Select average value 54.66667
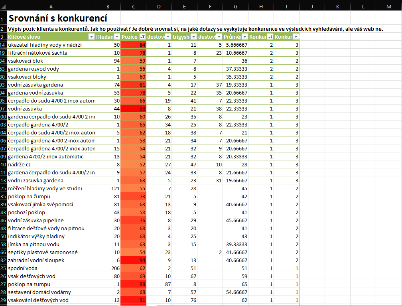The width and height of the screenshot is (402, 306). [235, 292]
